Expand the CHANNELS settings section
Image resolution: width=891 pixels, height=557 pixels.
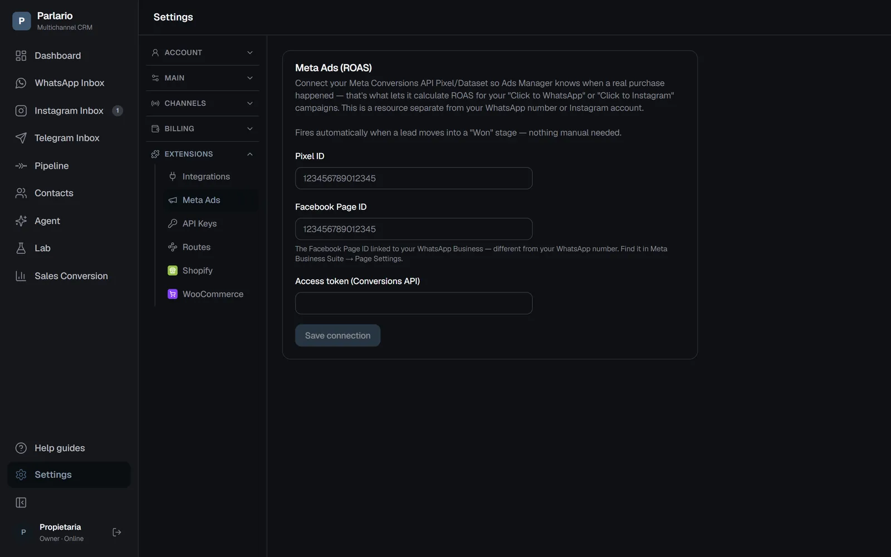[x=202, y=103]
